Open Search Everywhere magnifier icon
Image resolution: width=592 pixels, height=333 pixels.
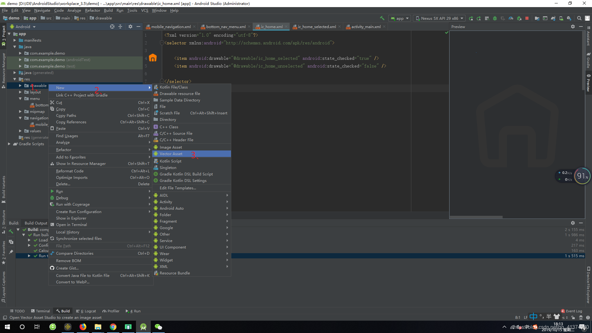[579, 18]
